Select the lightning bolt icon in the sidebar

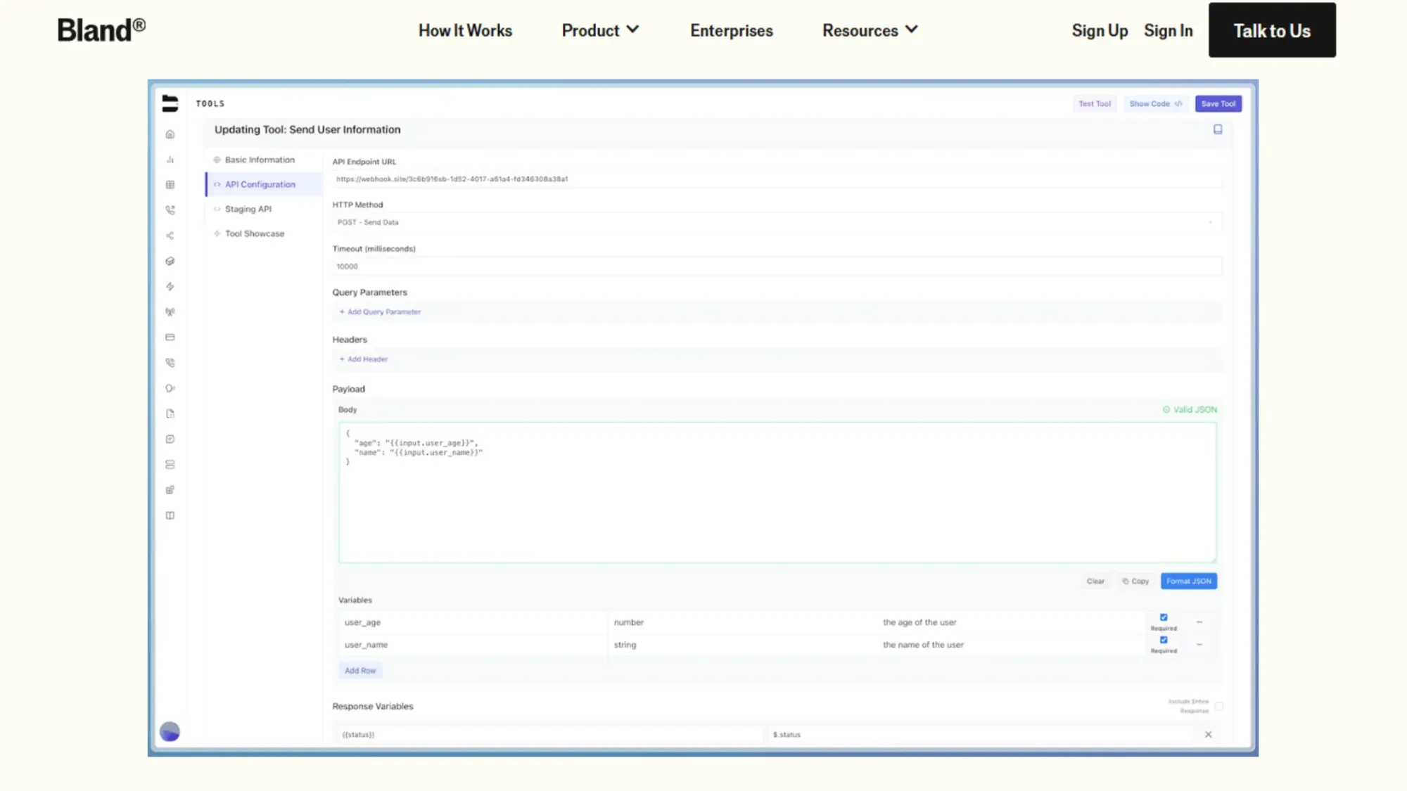[x=170, y=286]
